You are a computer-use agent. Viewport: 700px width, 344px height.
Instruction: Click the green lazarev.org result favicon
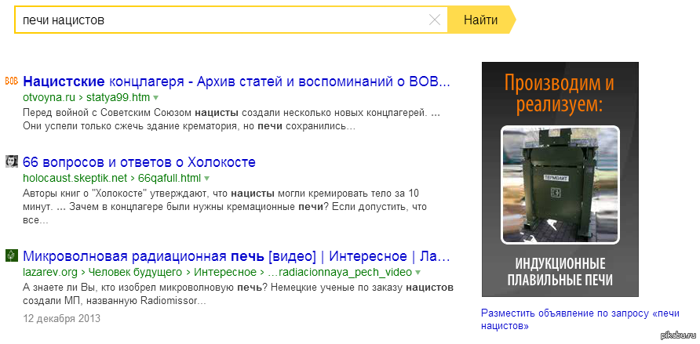[12, 255]
